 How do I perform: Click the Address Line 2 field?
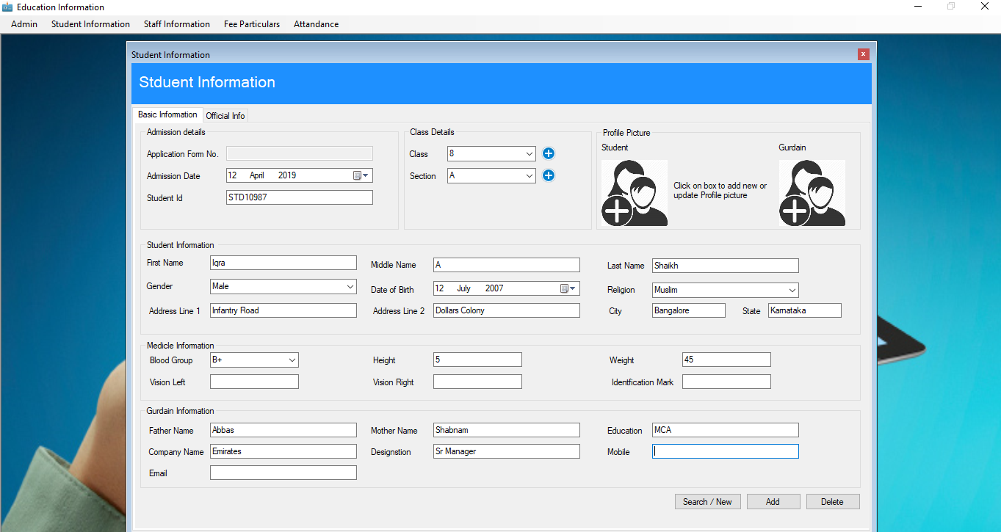pos(507,310)
